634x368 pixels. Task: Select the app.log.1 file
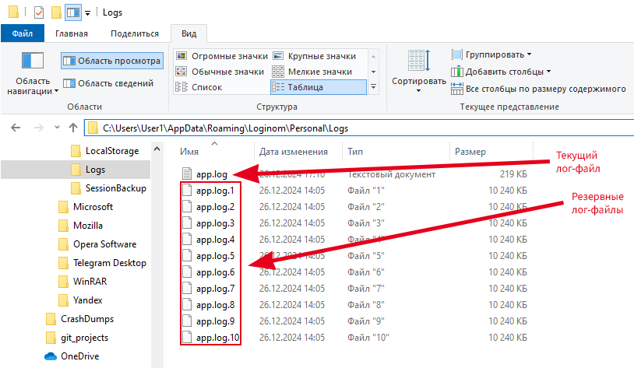tap(215, 191)
